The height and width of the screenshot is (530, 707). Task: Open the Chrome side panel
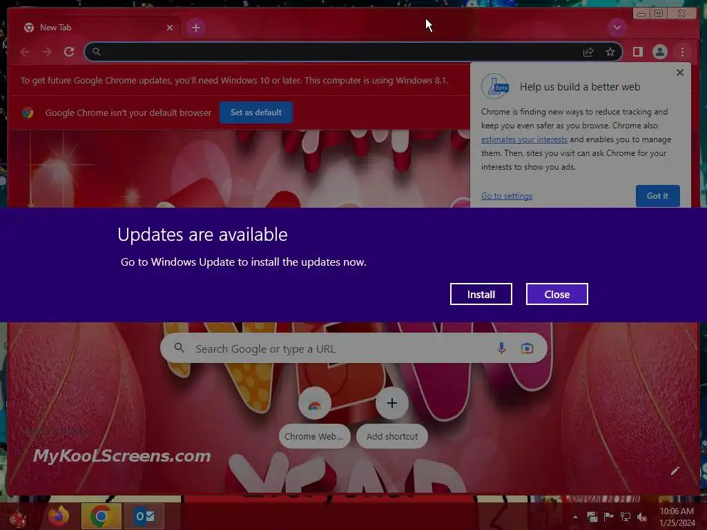pyautogui.click(x=637, y=52)
